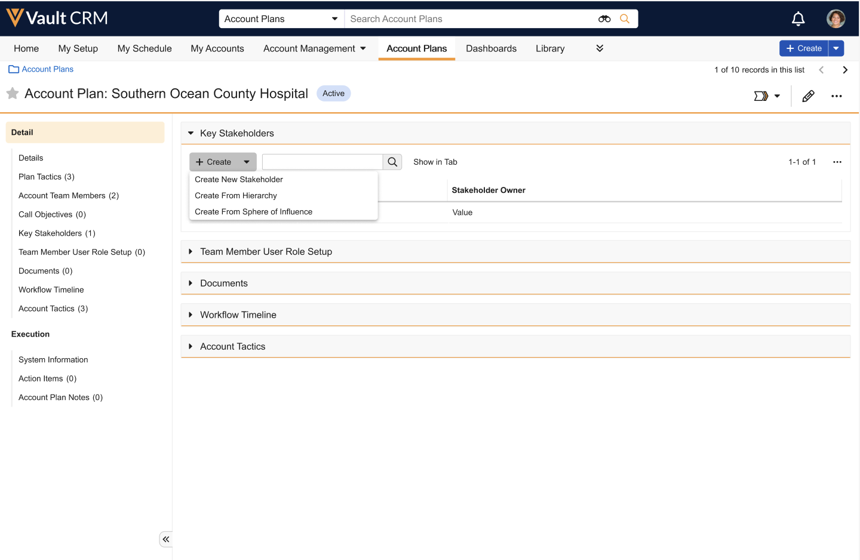Collapse the sidebar with the double-chevron icon
Screen dimensions: 860x560
point(166,539)
